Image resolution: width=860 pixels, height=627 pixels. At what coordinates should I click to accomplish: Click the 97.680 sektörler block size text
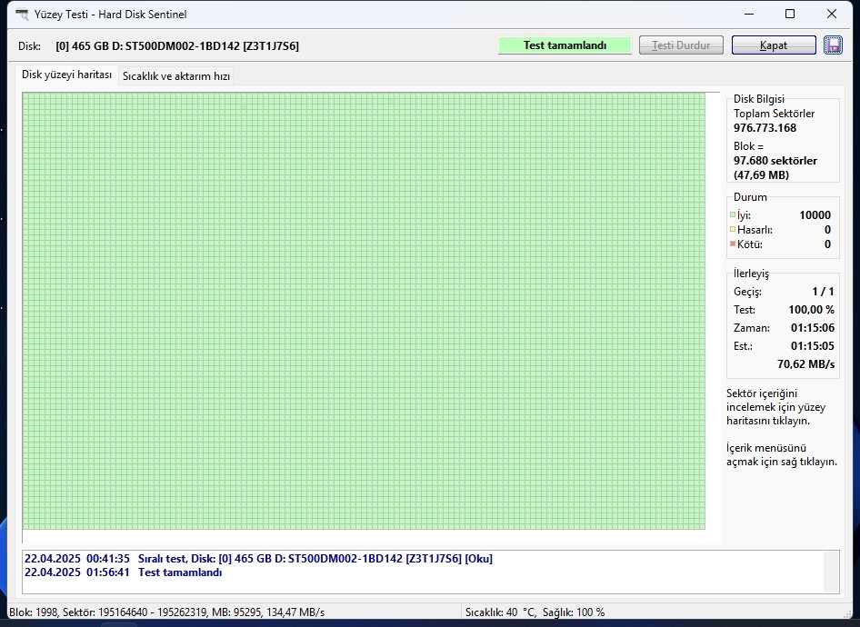775,161
